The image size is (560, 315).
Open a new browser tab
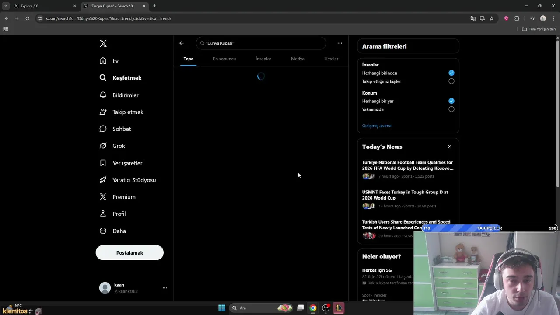(x=154, y=6)
